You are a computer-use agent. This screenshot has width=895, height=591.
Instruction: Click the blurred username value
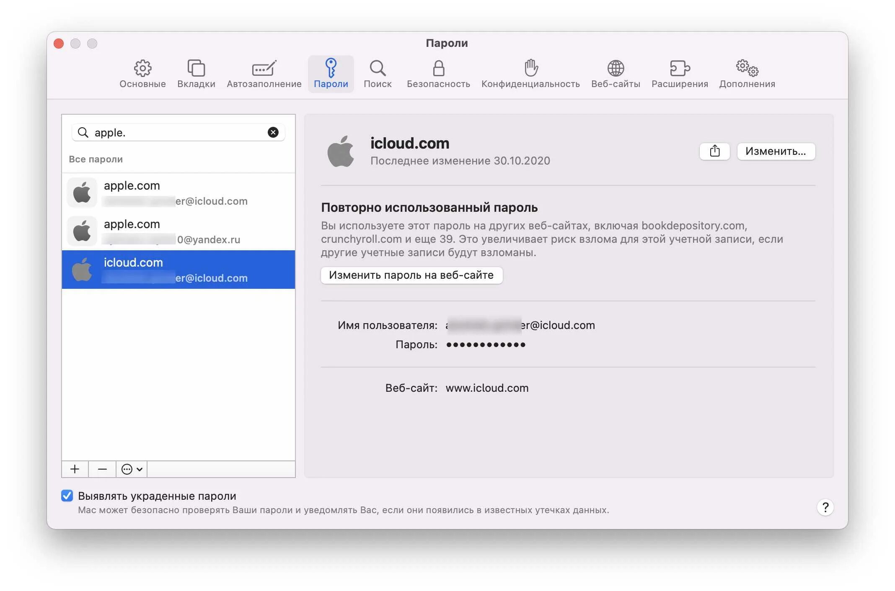(520, 325)
